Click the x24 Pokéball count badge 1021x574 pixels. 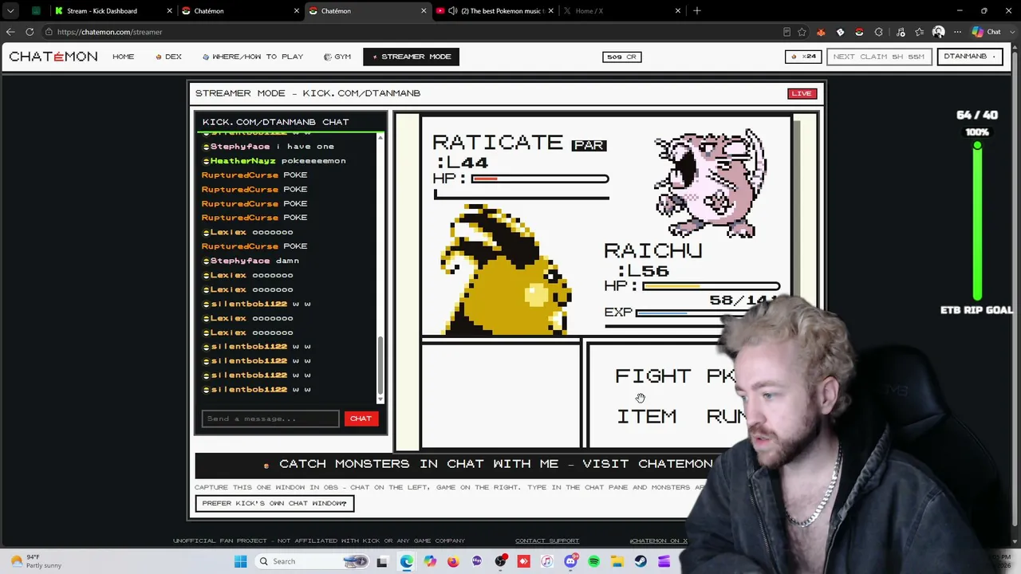click(803, 57)
